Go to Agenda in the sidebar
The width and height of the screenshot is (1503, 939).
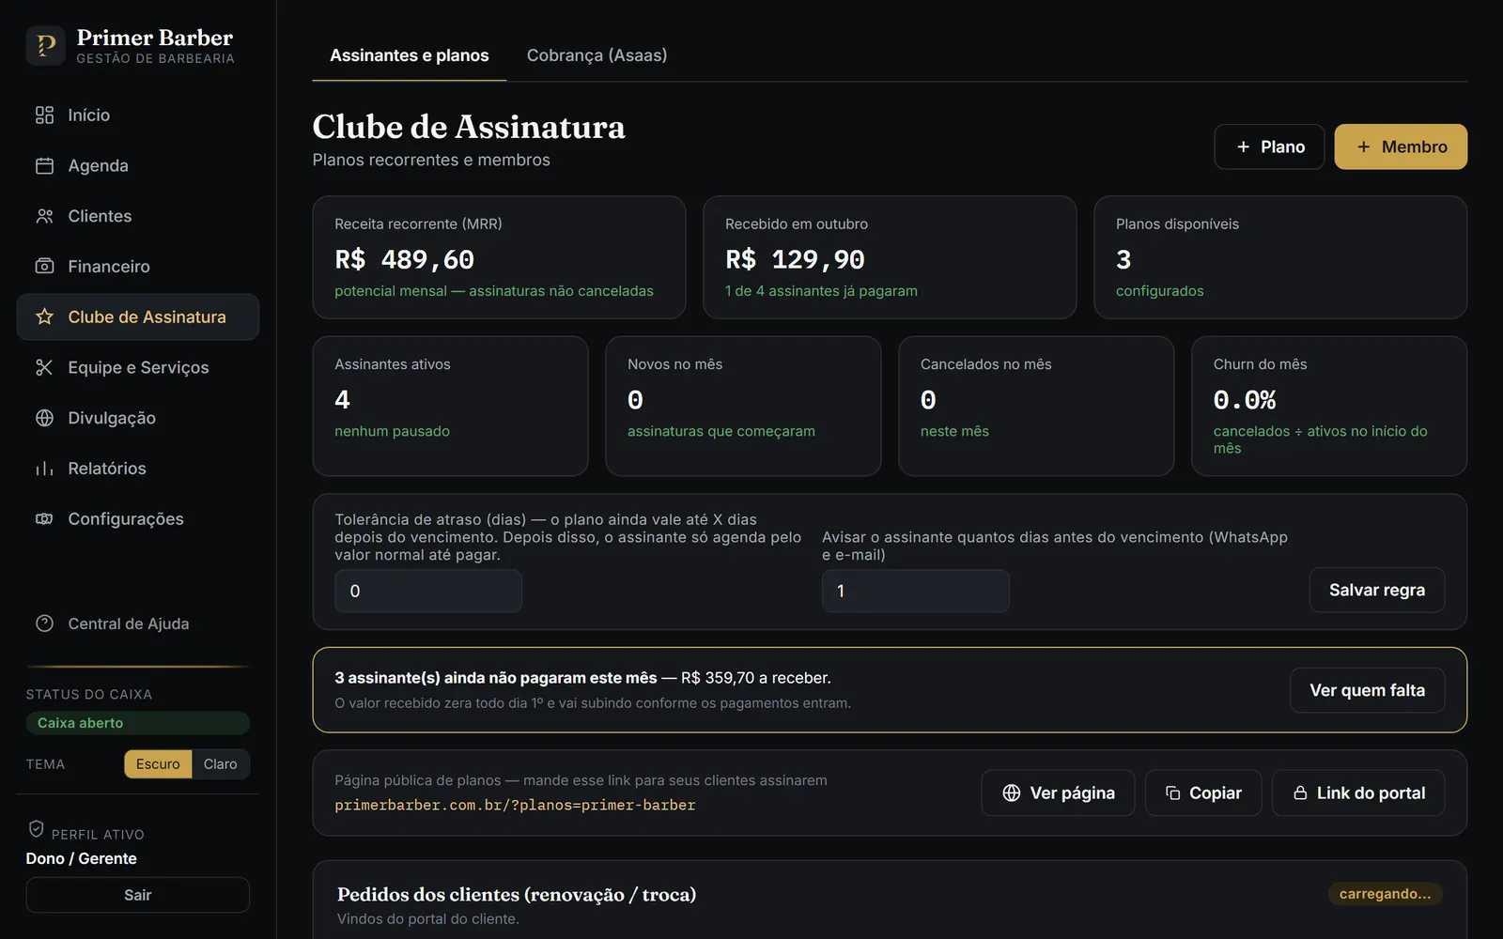[x=138, y=166]
